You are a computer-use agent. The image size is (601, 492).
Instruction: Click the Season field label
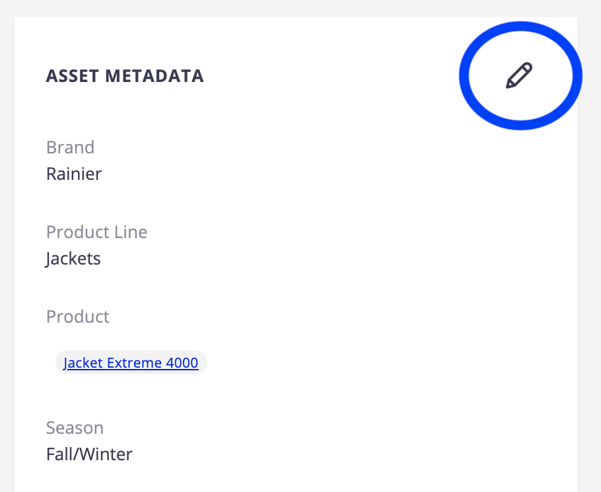click(75, 428)
